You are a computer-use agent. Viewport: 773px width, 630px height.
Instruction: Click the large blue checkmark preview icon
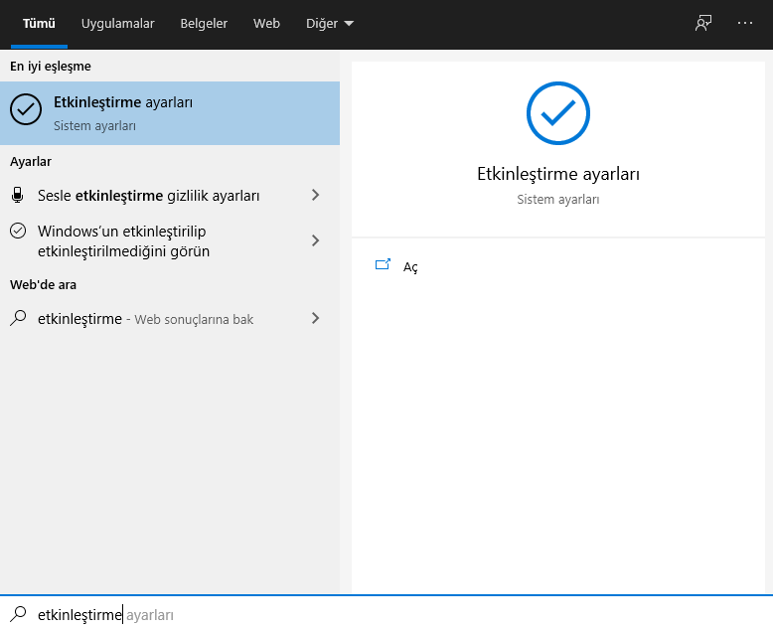point(557,114)
